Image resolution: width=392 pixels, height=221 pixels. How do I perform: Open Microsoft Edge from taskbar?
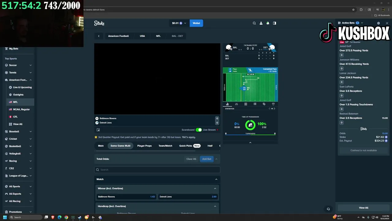point(59,217)
